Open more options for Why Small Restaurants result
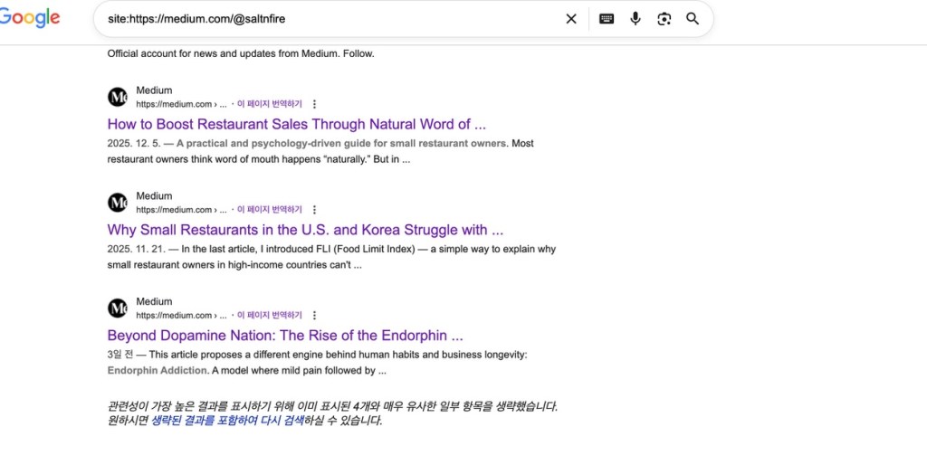The image size is (927, 465). tap(314, 210)
